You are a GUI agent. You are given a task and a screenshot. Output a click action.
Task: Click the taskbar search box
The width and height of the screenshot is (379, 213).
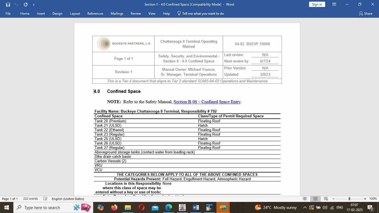[x=53, y=207]
